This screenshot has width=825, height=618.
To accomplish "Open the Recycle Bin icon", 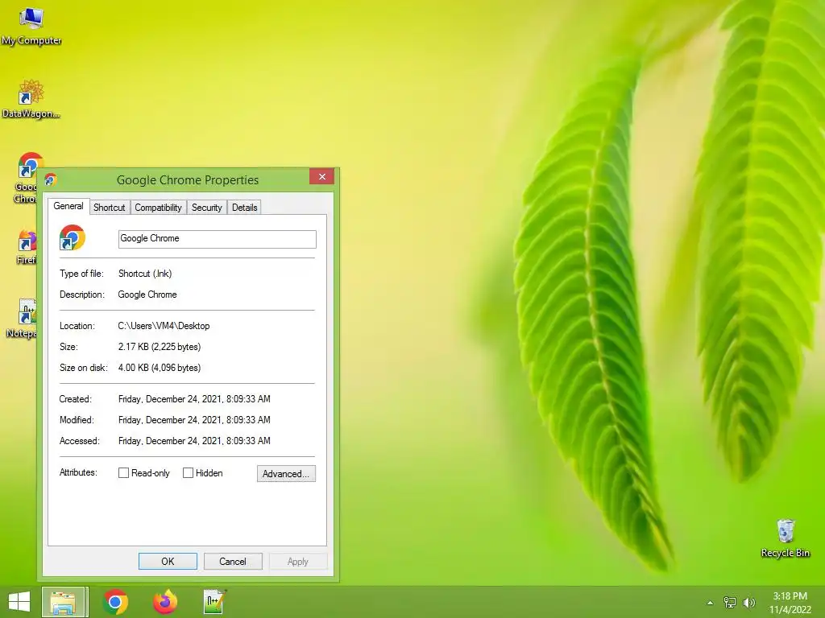I will point(785,538).
